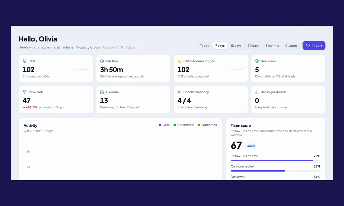Open the Calls stat card value 102

(x=28, y=70)
